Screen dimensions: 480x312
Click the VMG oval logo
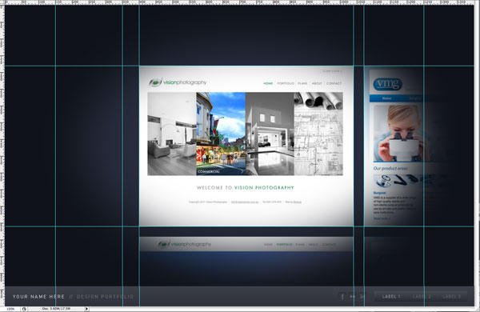(387, 84)
